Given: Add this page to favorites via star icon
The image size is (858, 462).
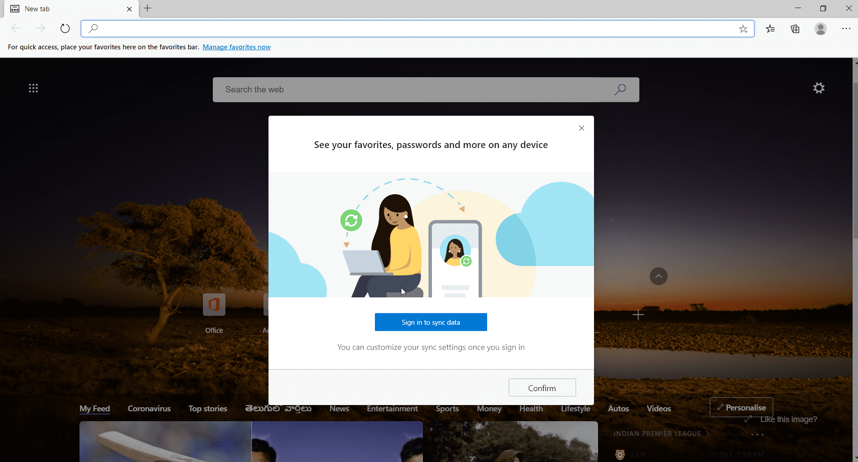Looking at the screenshot, I should (x=744, y=28).
